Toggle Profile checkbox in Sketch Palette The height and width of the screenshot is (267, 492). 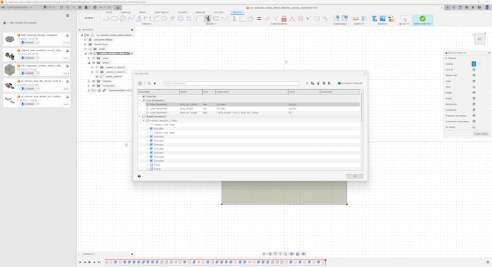(x=474, y=92)
